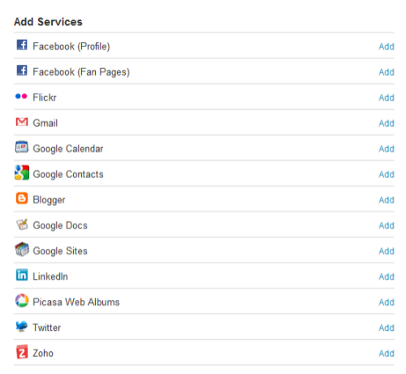Click the Google Calendar service name
406x374 pixels.
pos(68,149)
